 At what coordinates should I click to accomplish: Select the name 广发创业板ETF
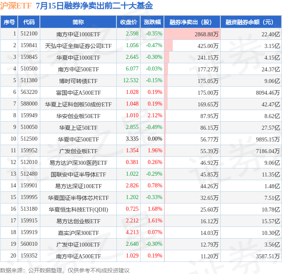[78, 151]
